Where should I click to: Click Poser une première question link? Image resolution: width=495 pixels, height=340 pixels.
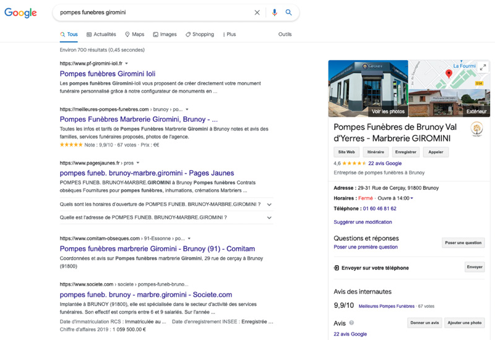pyautogui.click(x=366, y=247)
